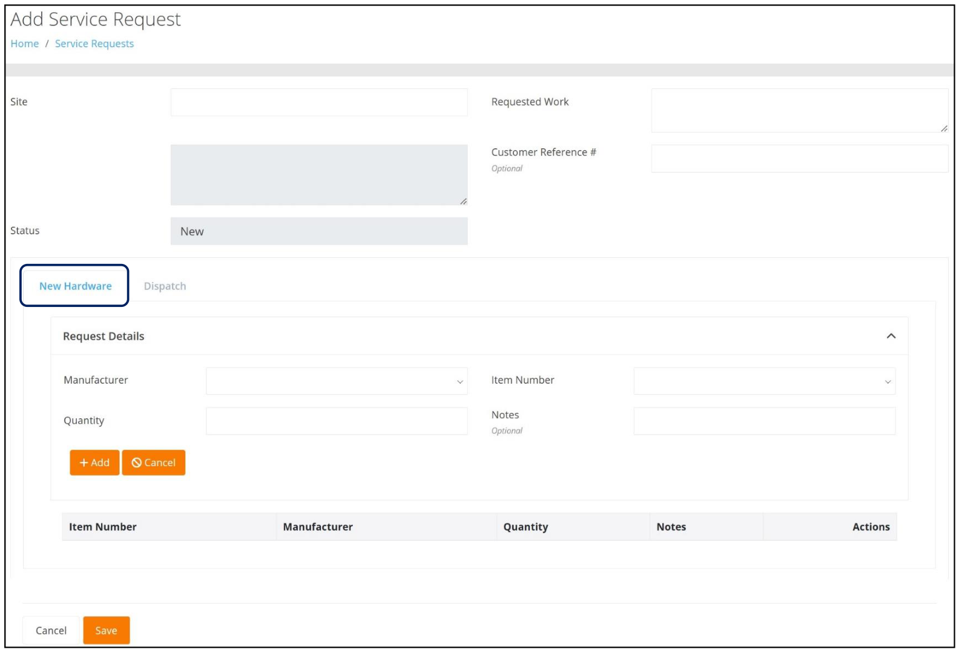This screenshot has height=652, width=959.
Task: Click the gray site address text area
Action: point(319,175)
